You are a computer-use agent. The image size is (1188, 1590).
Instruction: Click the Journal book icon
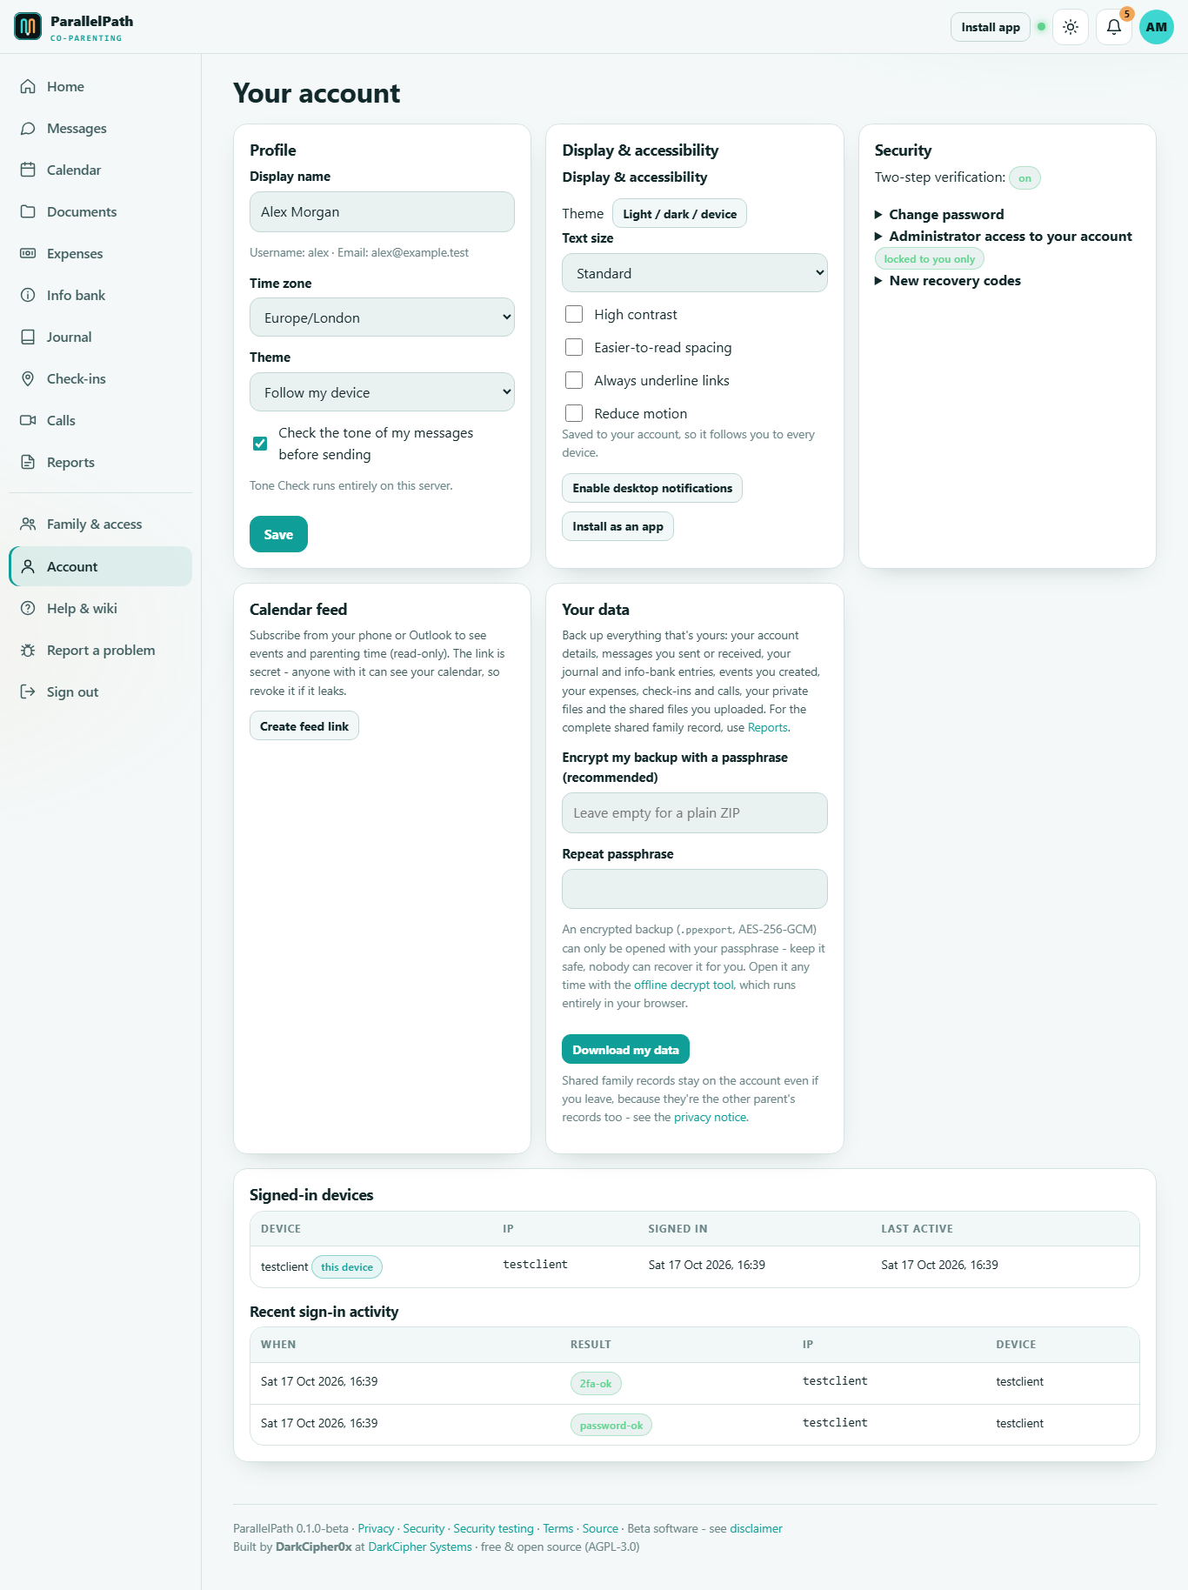[x=28, y=337]
